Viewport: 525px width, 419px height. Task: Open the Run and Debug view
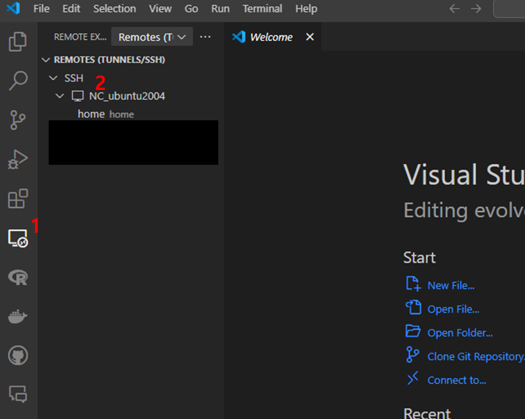(x=18, y=160)
